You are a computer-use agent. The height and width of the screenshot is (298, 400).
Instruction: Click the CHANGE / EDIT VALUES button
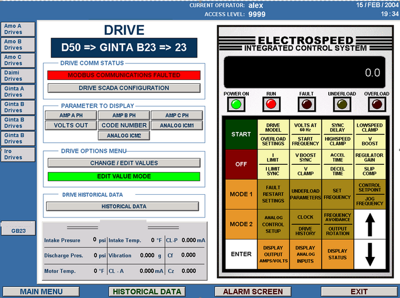pyautogui.click(x=124, y=163)
